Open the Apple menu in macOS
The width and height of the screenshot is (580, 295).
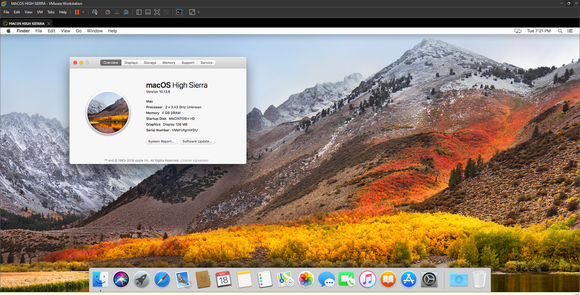coord(8,31)
